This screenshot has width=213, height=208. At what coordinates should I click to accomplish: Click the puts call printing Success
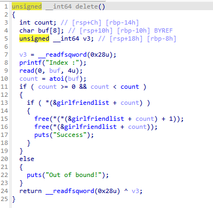42,135
